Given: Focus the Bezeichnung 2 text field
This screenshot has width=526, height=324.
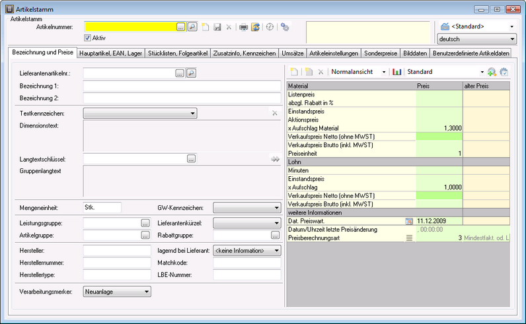Looking at the screenshot, I should coord(182,98).
